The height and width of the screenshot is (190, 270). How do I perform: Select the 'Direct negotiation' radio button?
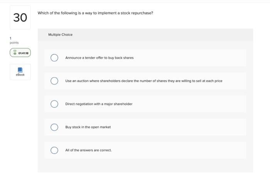point(54,104)
